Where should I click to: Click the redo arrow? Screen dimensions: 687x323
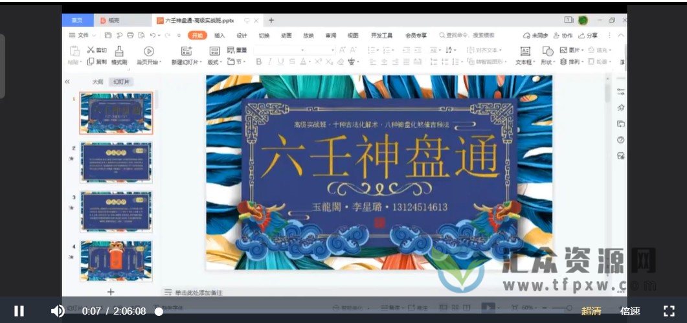pos(167,36)
